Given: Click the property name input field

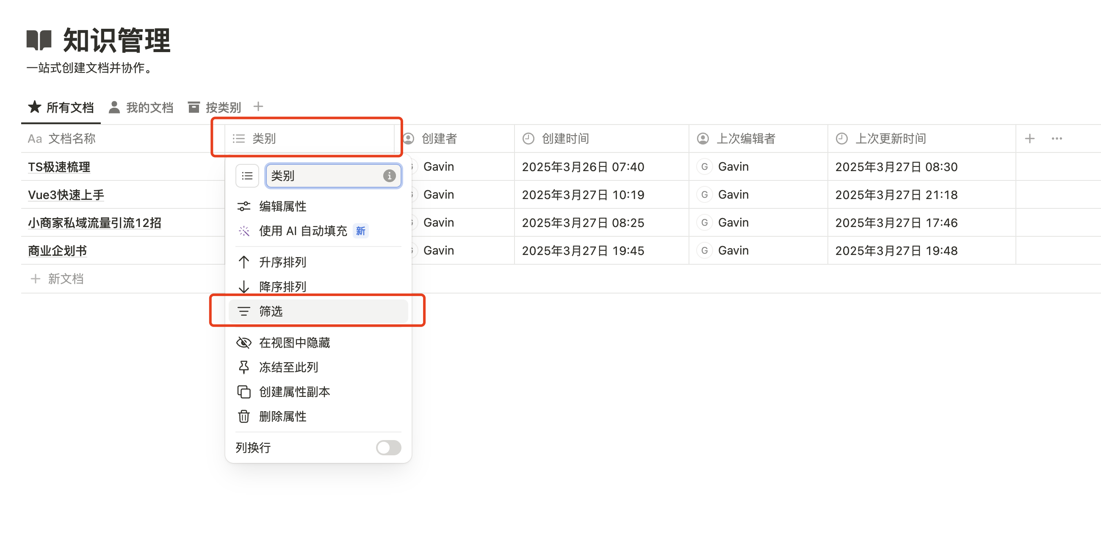Looking at the screenshot, I should pyautogui.click(x=325, y=176).
